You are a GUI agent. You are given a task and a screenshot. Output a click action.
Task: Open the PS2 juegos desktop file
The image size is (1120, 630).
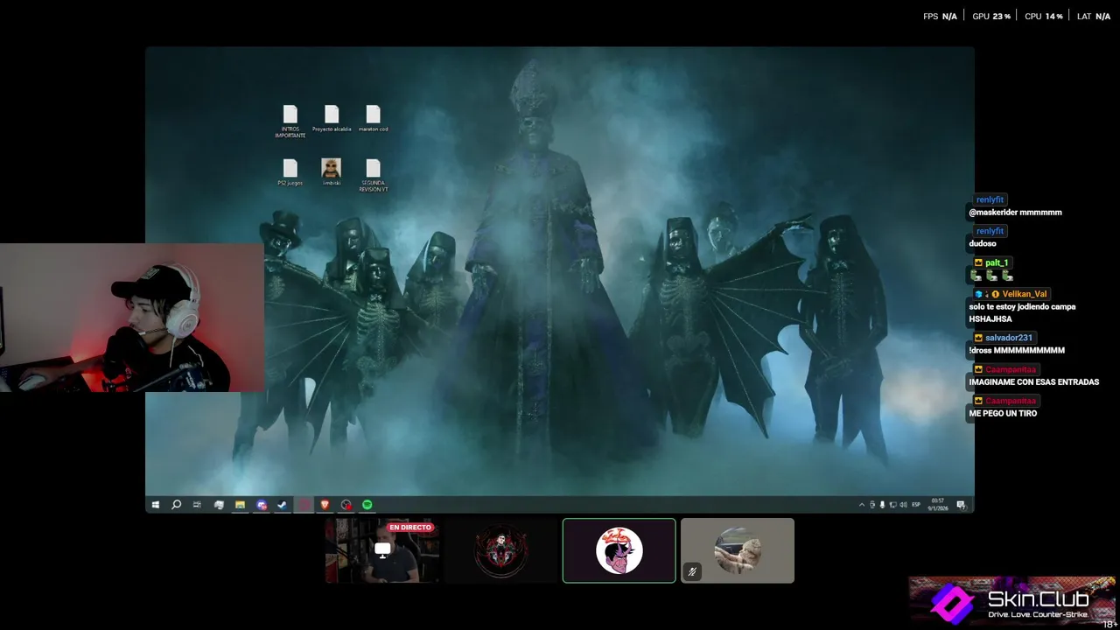[290, 172]
